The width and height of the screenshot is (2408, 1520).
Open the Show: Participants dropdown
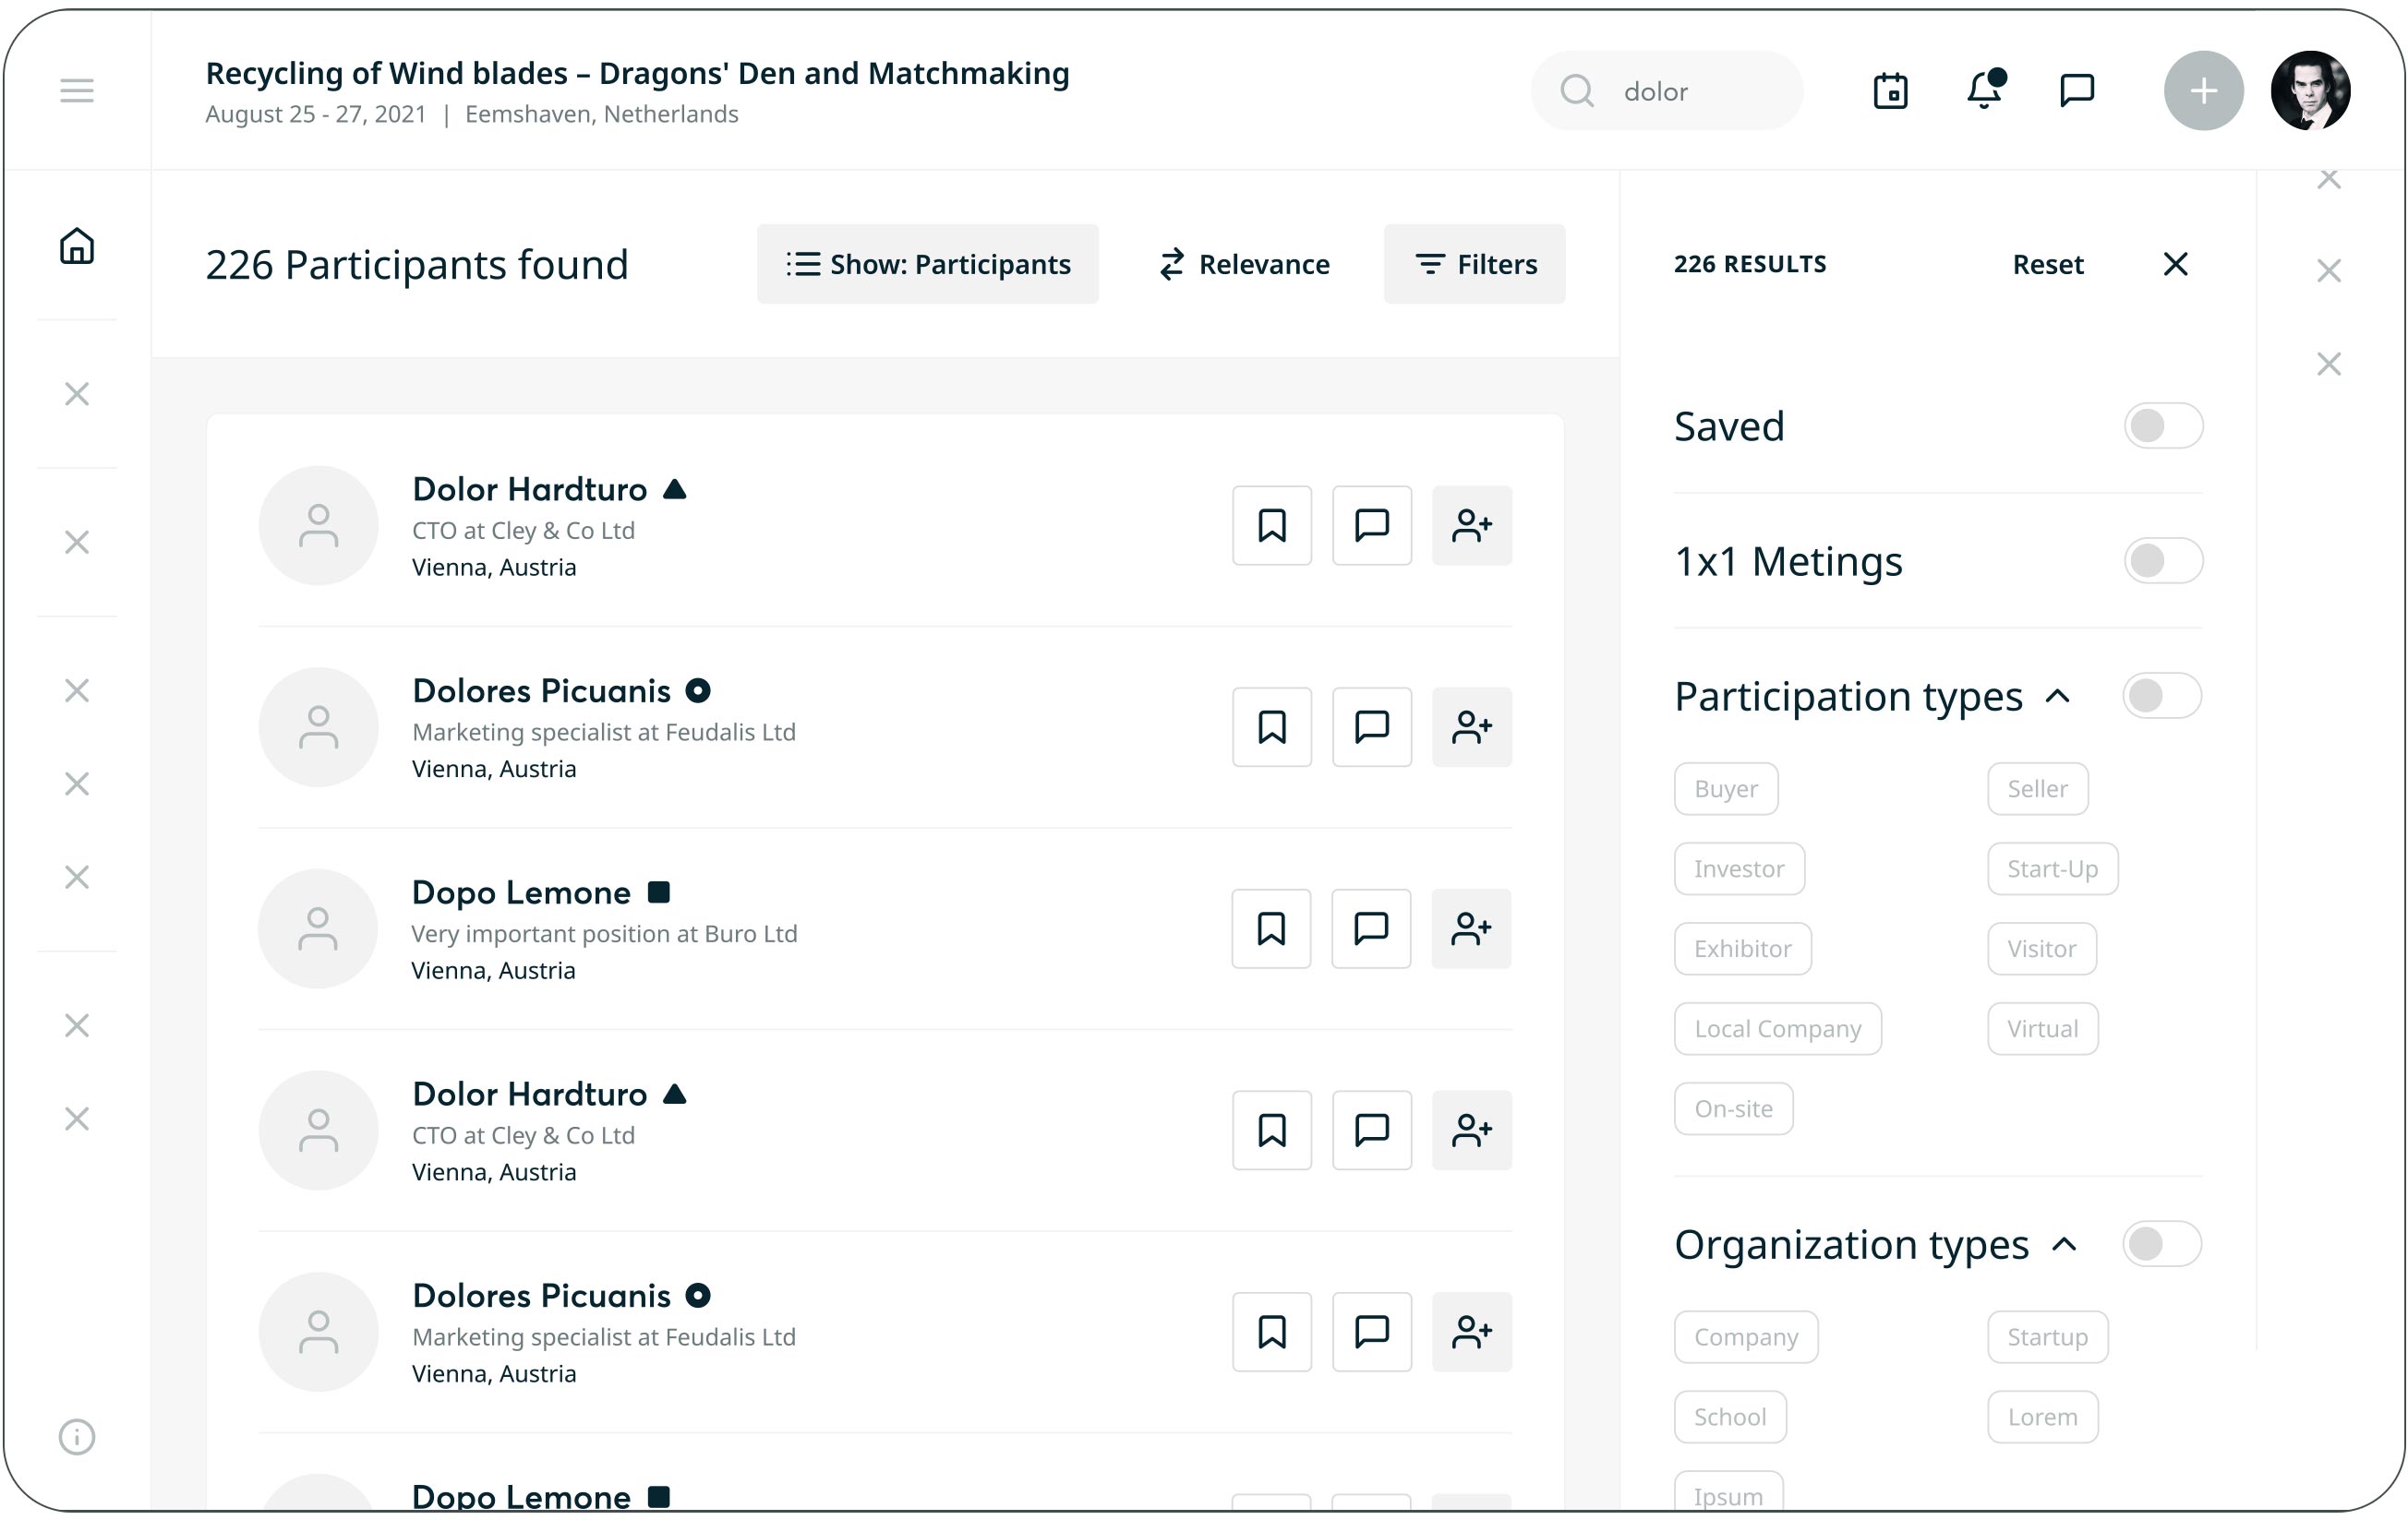[x=927, y=265]
